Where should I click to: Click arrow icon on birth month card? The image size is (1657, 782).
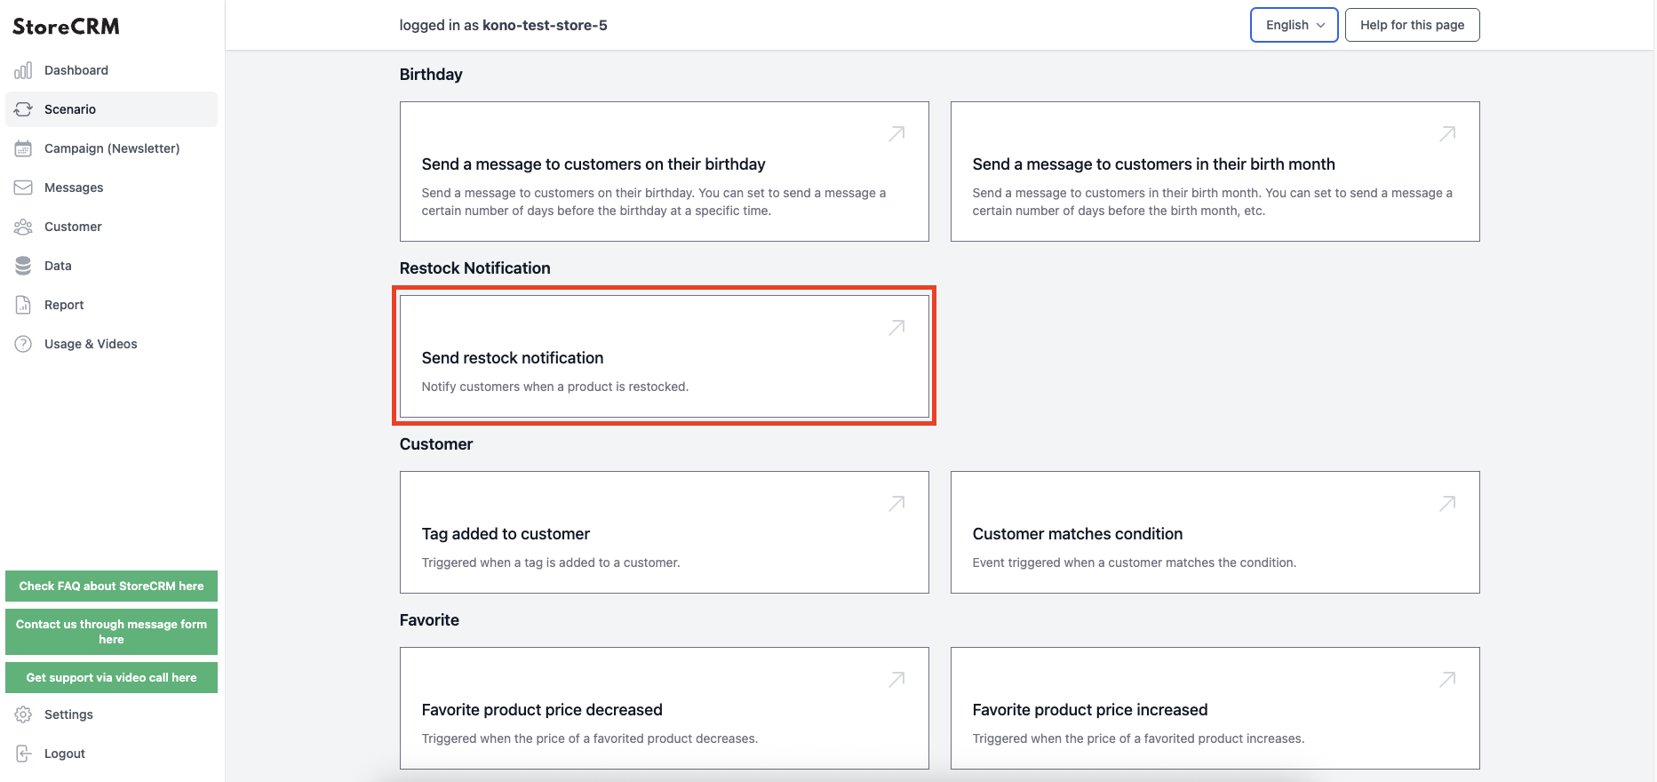click(x=1447, y=134)
